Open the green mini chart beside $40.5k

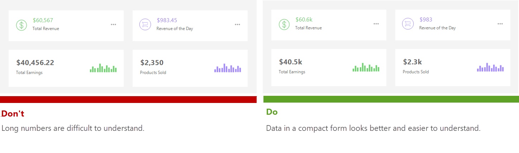coord(366,67)
